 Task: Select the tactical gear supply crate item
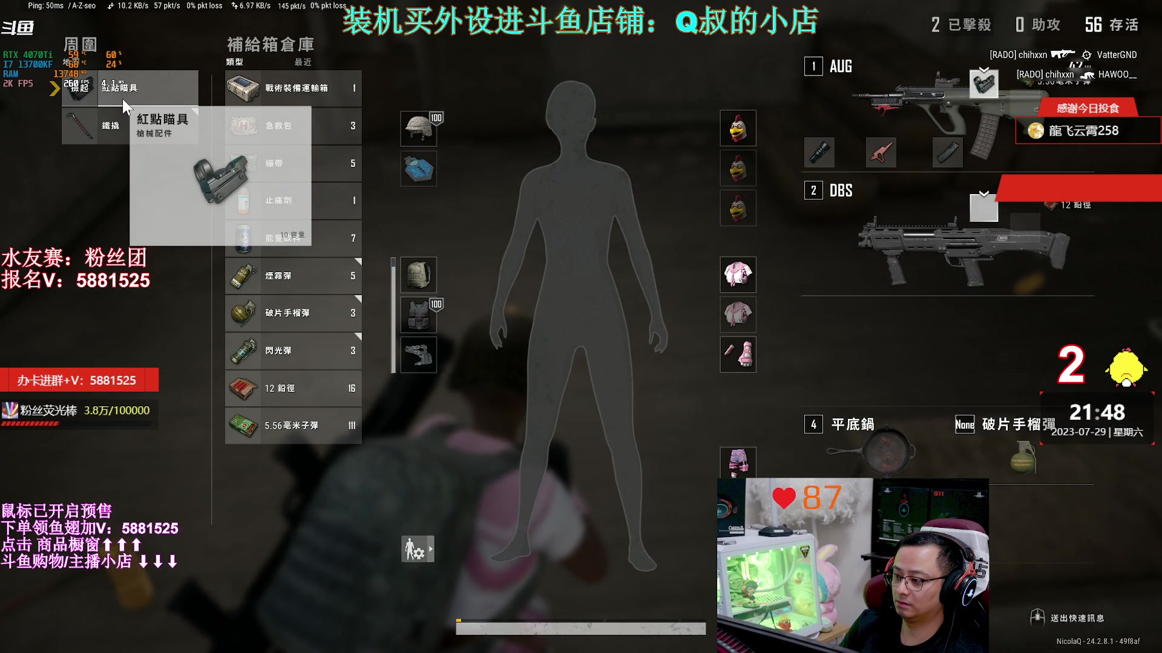(294, 88)
